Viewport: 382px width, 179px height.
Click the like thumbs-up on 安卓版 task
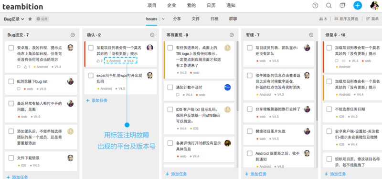[x=25, y=67]
